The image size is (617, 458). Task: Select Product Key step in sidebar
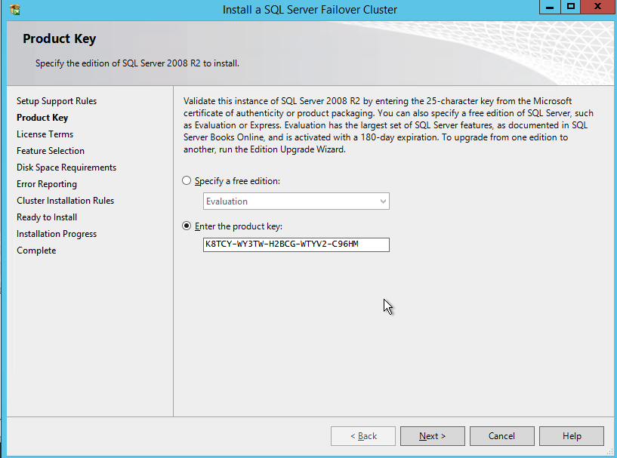42,118
